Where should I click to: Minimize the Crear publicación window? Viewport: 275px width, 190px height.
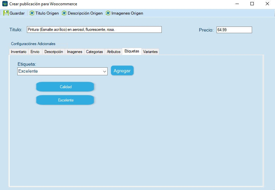click(237, 4)
